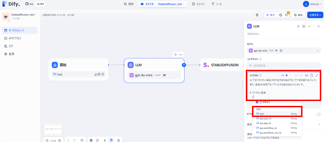Select the STABLEDIFFUSION node
324x142 pixels.
(221, 65)
